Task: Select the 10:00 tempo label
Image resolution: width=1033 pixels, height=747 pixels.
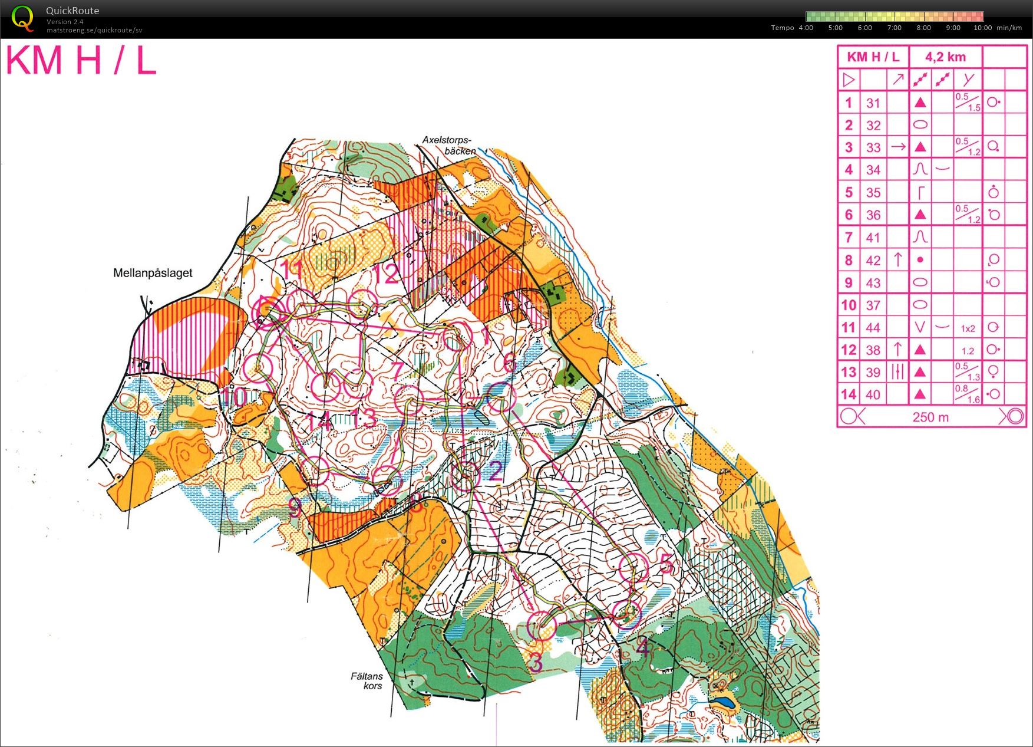Action: [982, 28]
